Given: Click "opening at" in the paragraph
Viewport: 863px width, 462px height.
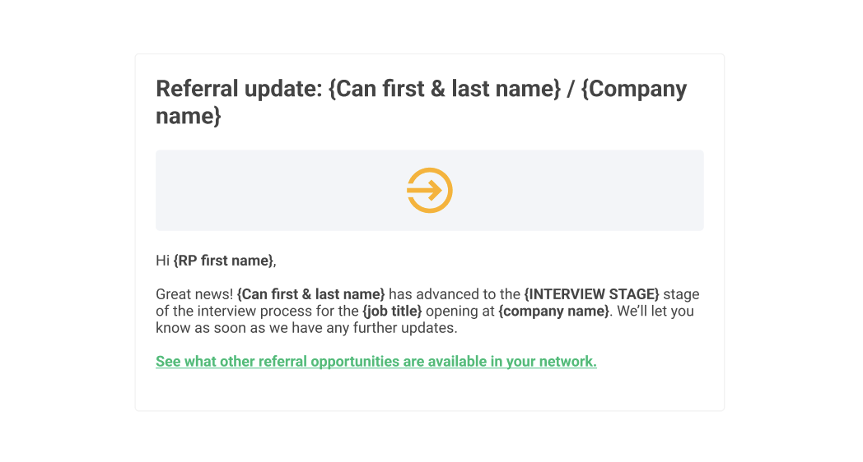Looking at the screenshot, I should click(x=460, y=312).
